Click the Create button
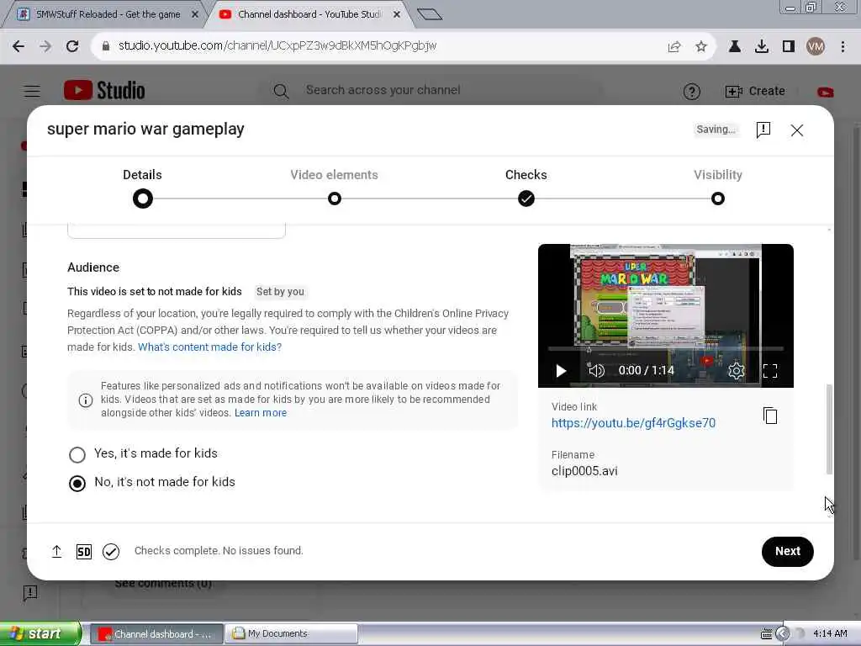Screen dimensions: 861x646 pos(755,91)
